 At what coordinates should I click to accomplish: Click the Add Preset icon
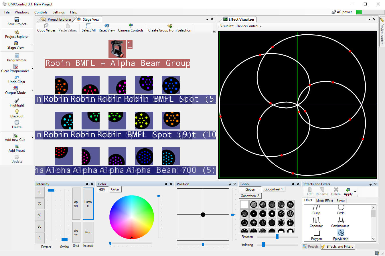(x=17, y=146)
